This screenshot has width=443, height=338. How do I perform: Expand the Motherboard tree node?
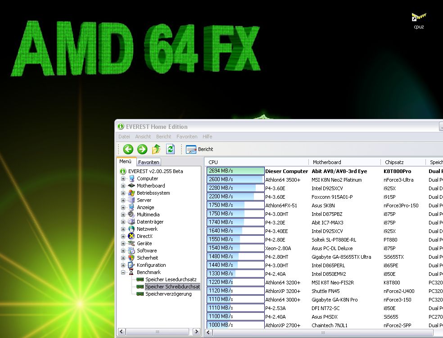(x=123, y=186)
